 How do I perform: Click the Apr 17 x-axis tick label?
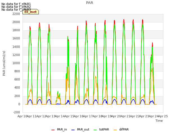(88, 116)
